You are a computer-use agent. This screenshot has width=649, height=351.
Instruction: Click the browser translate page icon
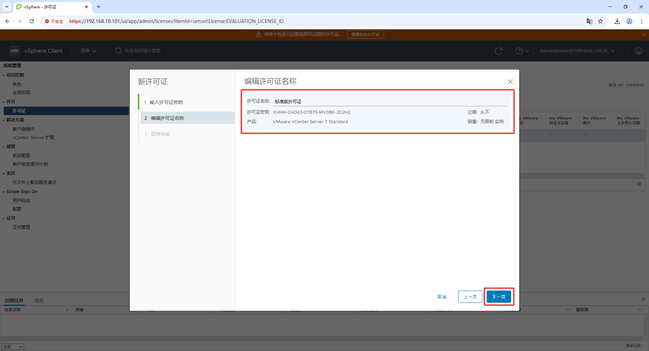click(589, 21)
